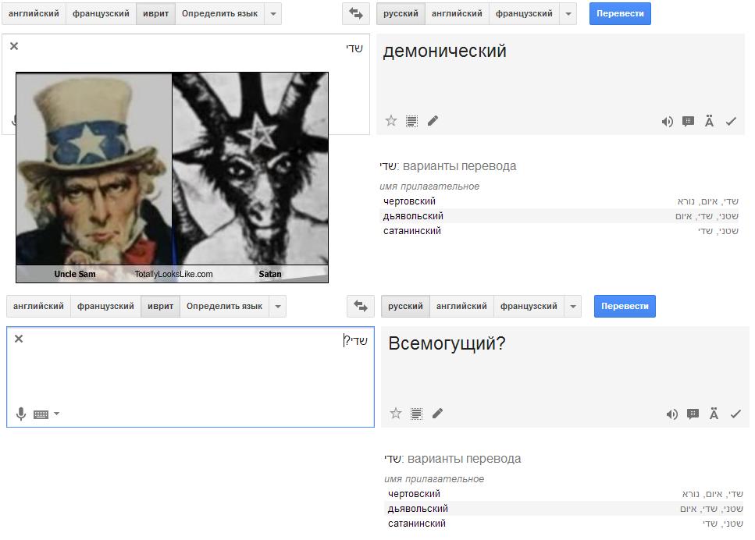755x540 pixels.
Task: Show transliteration of 'демонический' (Ä icon)
Action: click(709, 121)
